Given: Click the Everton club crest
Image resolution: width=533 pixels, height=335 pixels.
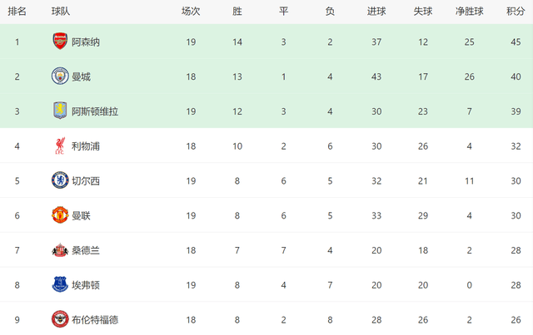Looking at the screenshot, I should pos(59,284).
